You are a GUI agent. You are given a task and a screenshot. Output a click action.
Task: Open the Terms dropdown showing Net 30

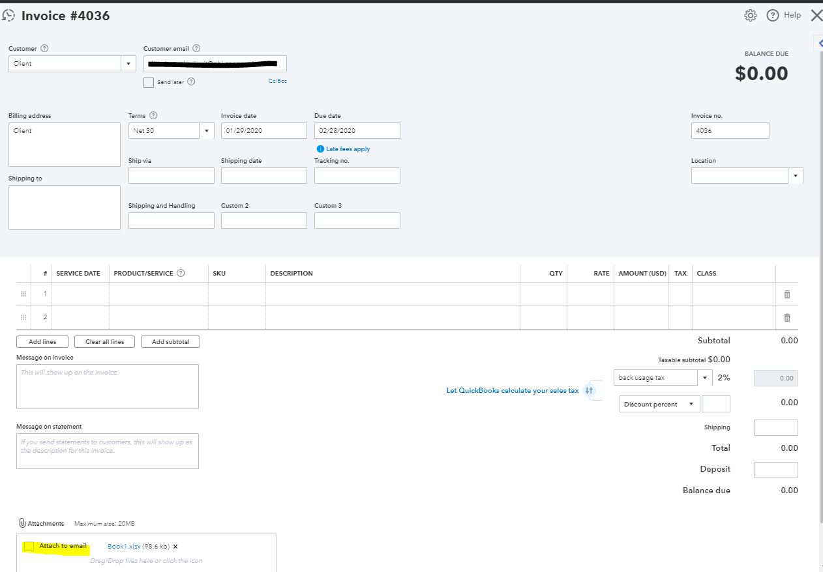pyautogui.click(x=206, y=130)
